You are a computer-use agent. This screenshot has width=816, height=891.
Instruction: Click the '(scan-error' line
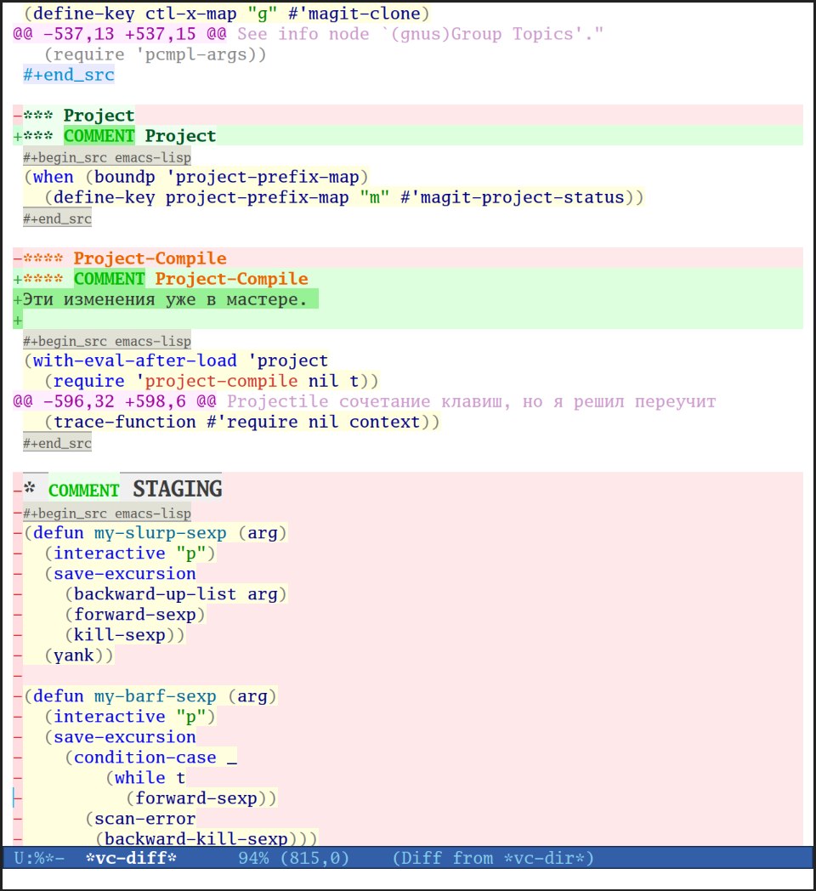140,819
